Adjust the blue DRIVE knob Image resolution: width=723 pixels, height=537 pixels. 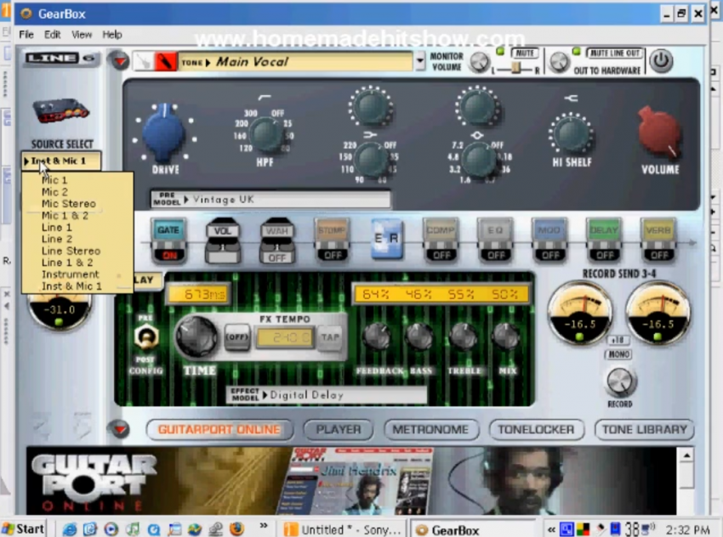pyautogui.click(x=163, y=133)
